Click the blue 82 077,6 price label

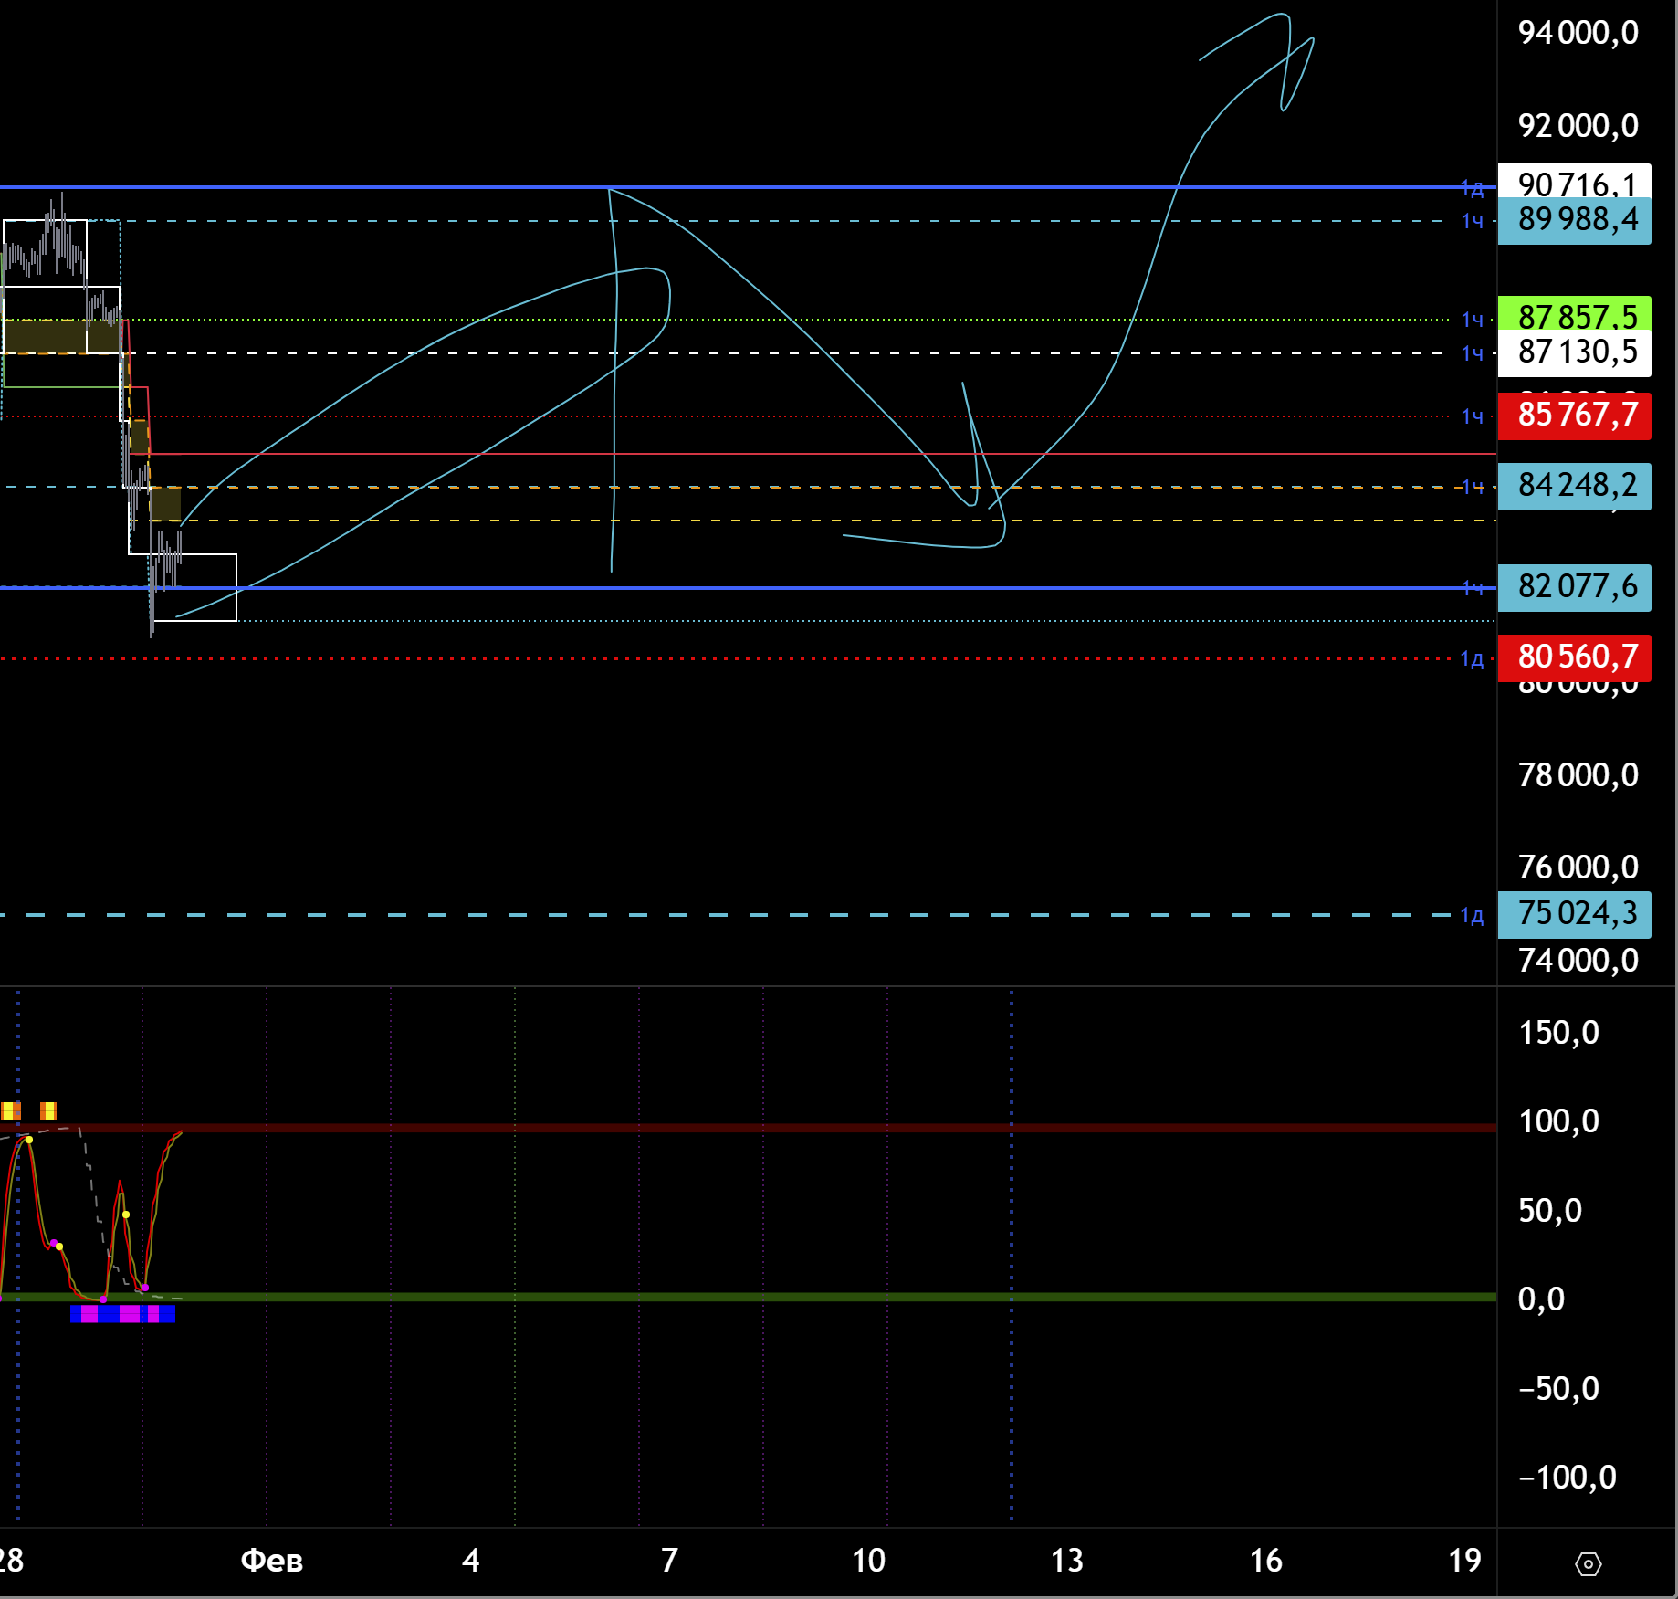click(1574, 587)
